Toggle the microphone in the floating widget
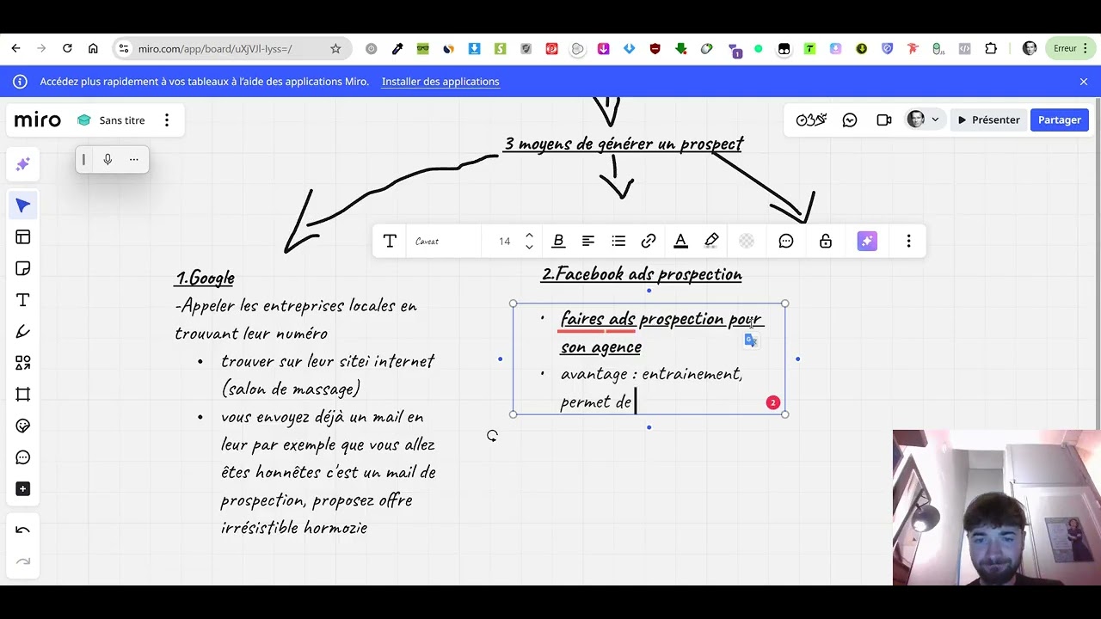This screenshot has width=1101, height=619. [108, 159]
